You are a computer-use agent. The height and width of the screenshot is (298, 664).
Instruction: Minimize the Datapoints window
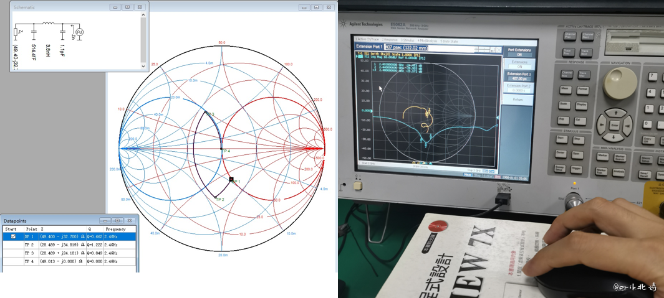[x=104, y=220]
